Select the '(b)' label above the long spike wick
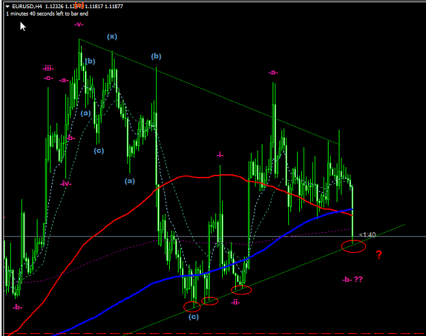The height and width of the screenshot is (336, 426). [x=156, y=57]
